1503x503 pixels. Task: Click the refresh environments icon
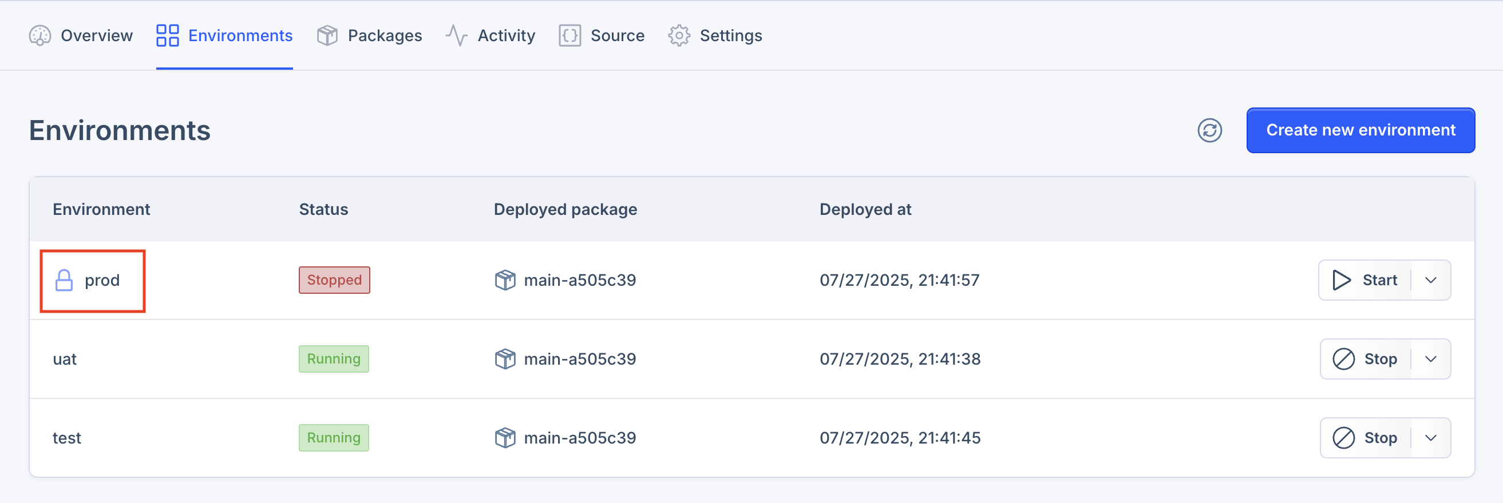point(1209,130)
